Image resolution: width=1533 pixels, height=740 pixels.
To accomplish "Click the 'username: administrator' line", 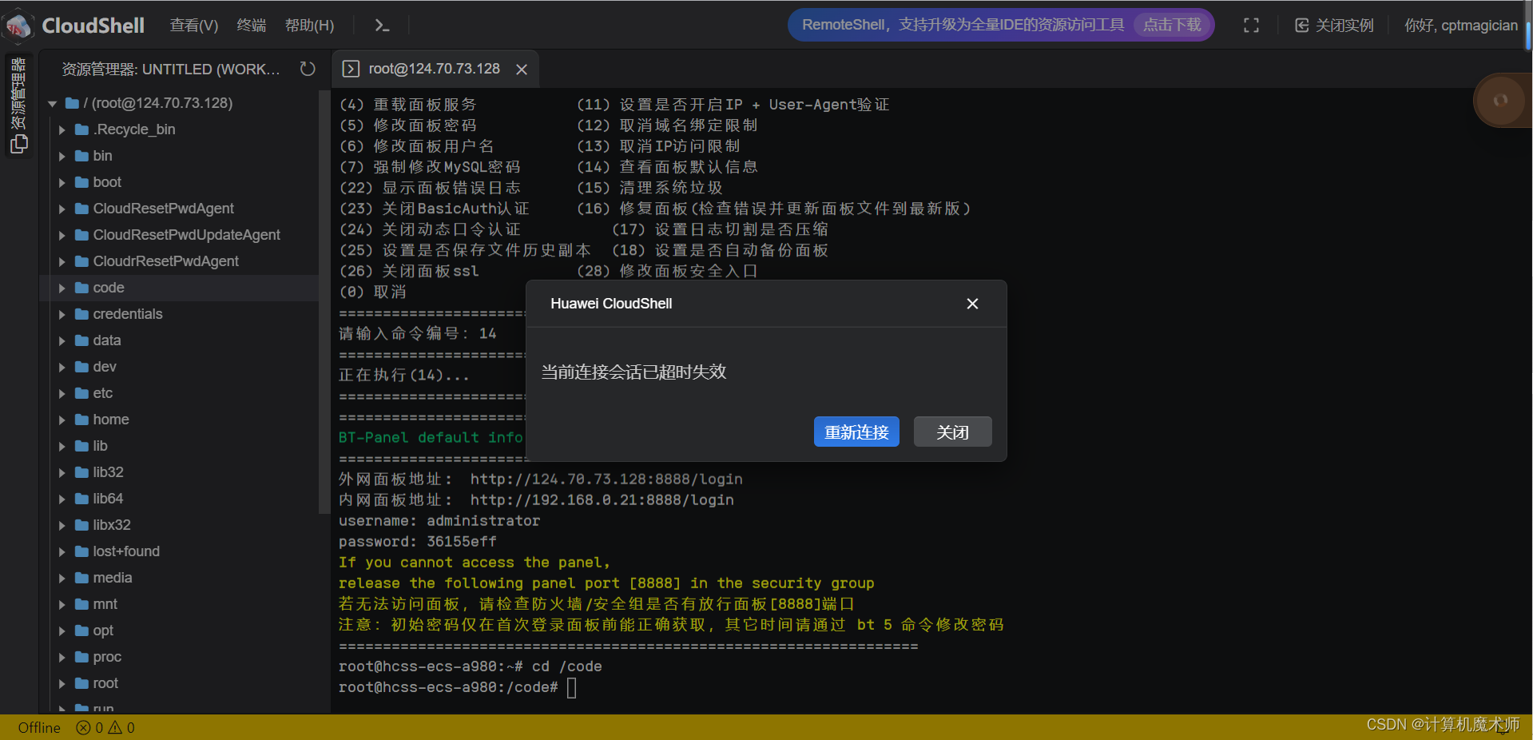I will [439, 521].
